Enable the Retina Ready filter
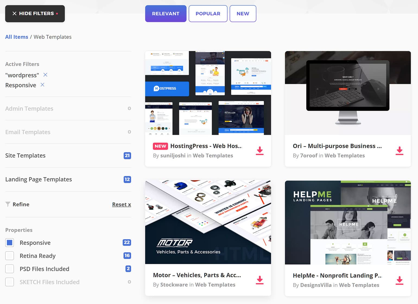The image size is (418, 304). [9, 255]
